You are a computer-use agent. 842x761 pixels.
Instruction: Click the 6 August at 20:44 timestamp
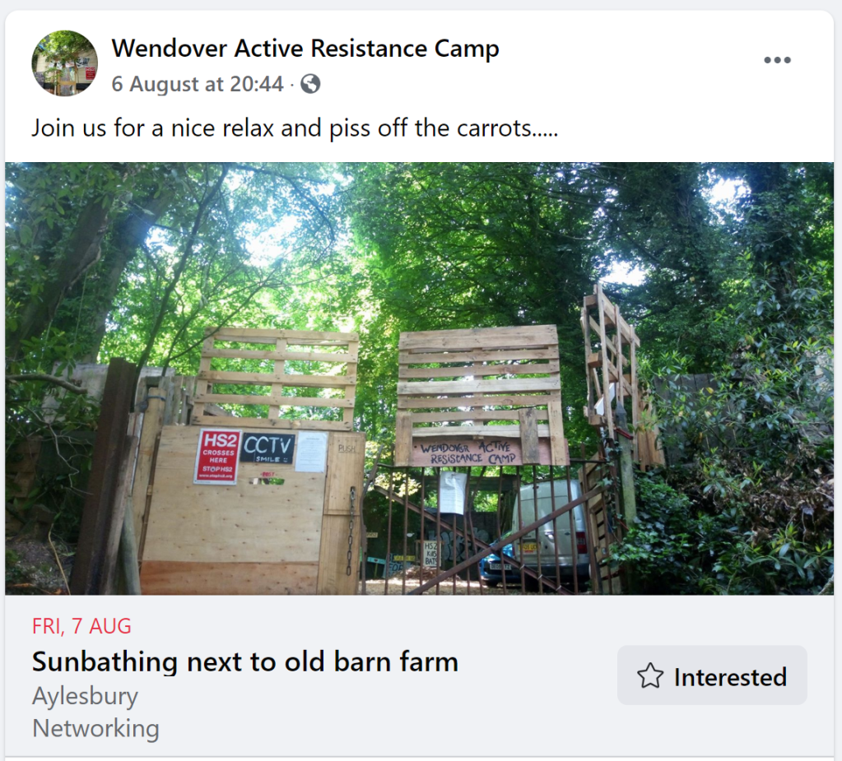pos(198,84)
